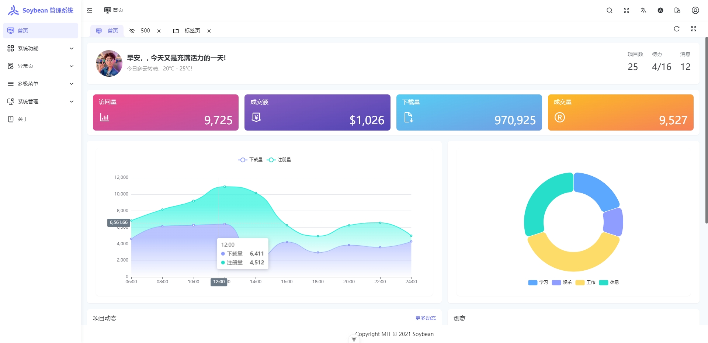Toggle 工作 in donut legend
This screenshot has height=343, width=708.
(x=585, y=283)
